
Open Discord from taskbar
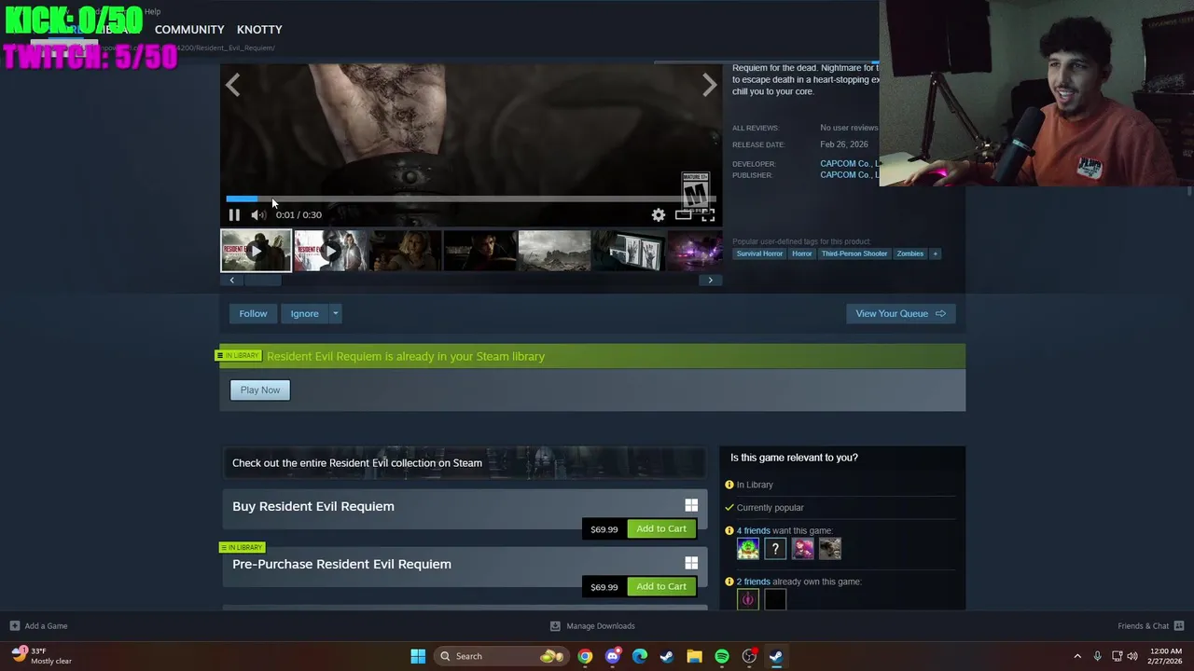click(612, 656)
